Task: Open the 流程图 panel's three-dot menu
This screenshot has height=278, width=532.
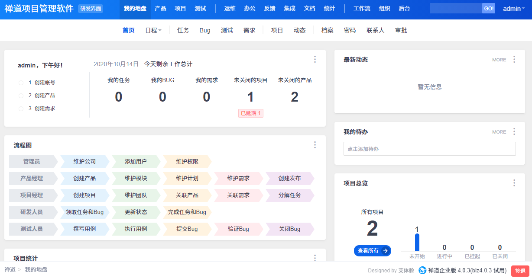Action: click(x=315, y=145)
